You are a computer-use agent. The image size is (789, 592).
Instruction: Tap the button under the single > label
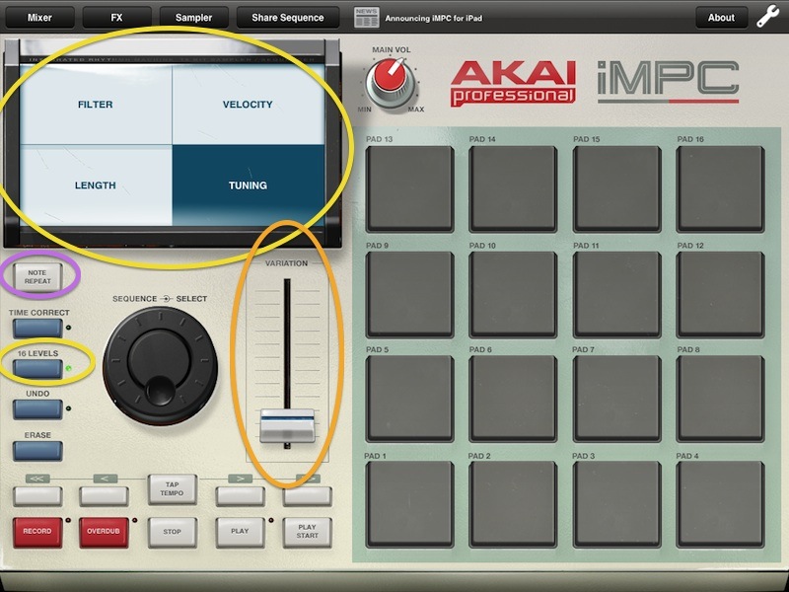coord(240,496)
